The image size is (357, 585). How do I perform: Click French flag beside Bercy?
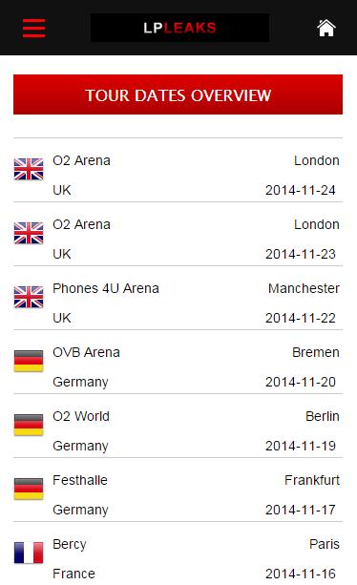pyautogui.click(x=29, y=553)
